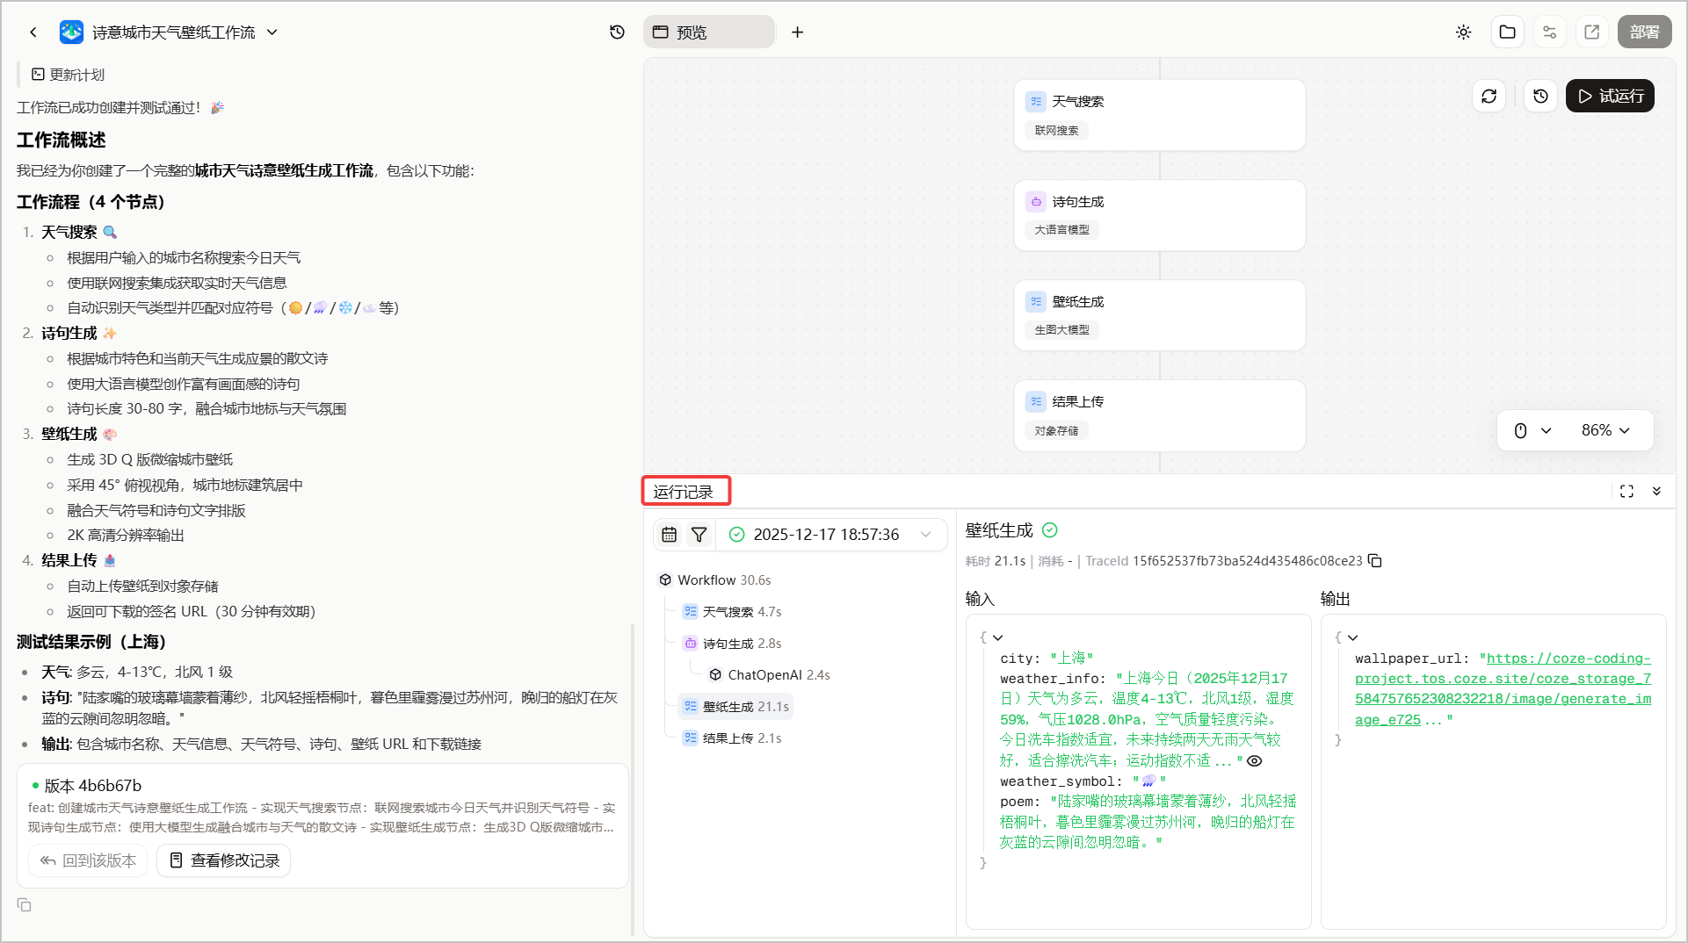Select the 诗句生成 workflow node
The width and height of the screenshot is (1688, 943).
point(1159,215)
